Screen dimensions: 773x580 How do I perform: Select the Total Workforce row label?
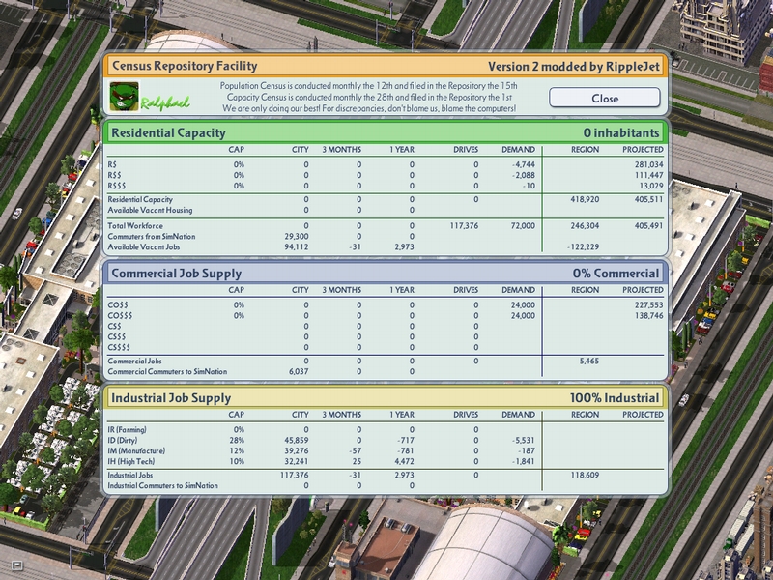[135, 226]
